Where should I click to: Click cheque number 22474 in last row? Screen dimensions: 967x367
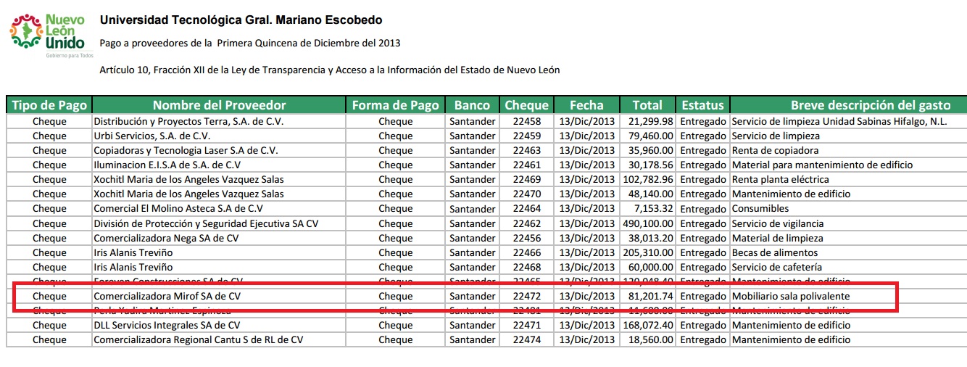[527, 339]
